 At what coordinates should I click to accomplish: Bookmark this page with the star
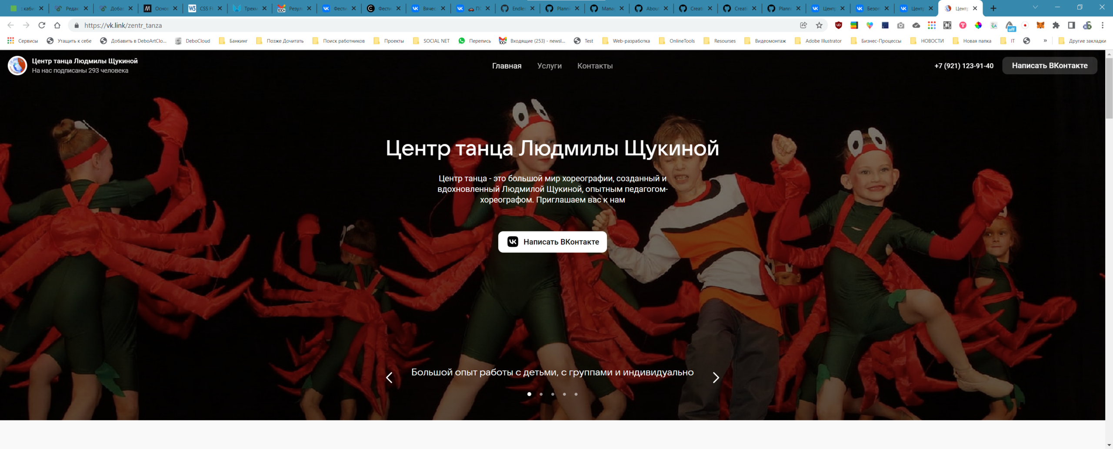[x=819, y=25]
